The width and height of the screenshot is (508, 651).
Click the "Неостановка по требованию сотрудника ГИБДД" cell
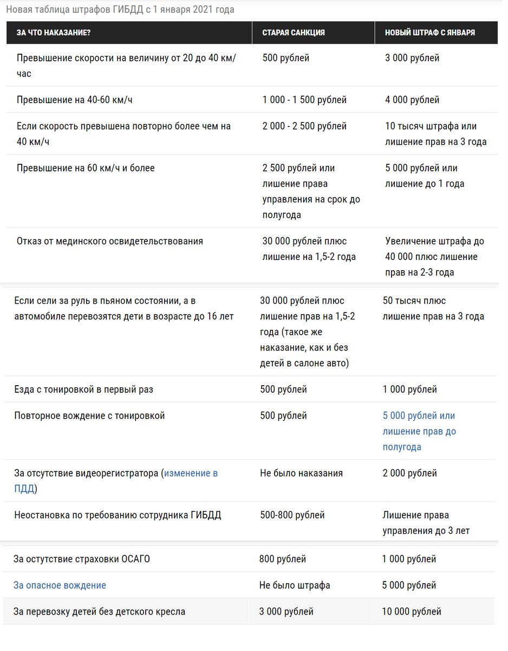click(118, 515)
